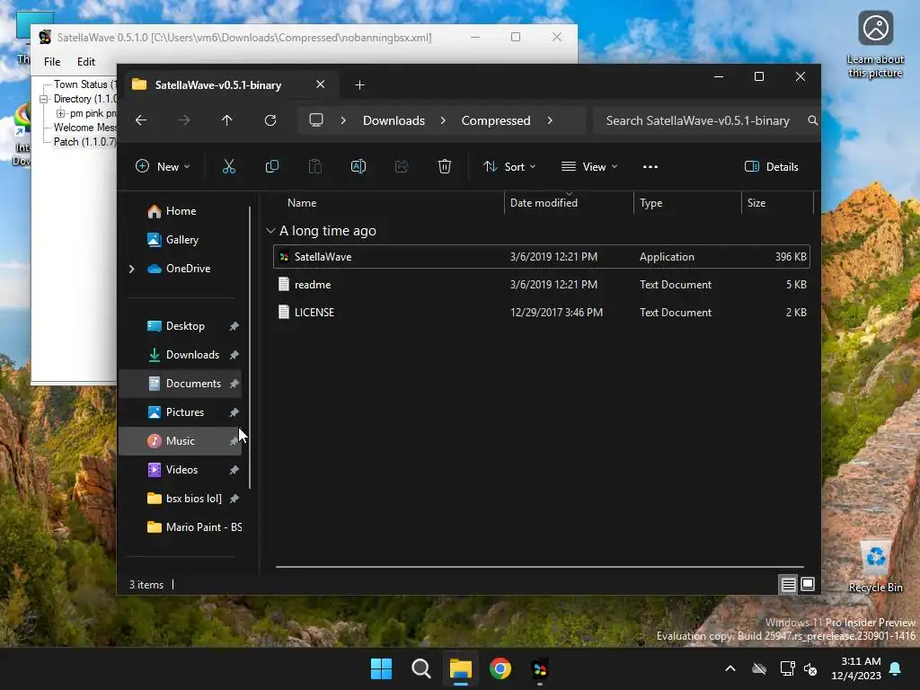
Task: Show hidden system tray icons chevron
Action: [730, 668]
